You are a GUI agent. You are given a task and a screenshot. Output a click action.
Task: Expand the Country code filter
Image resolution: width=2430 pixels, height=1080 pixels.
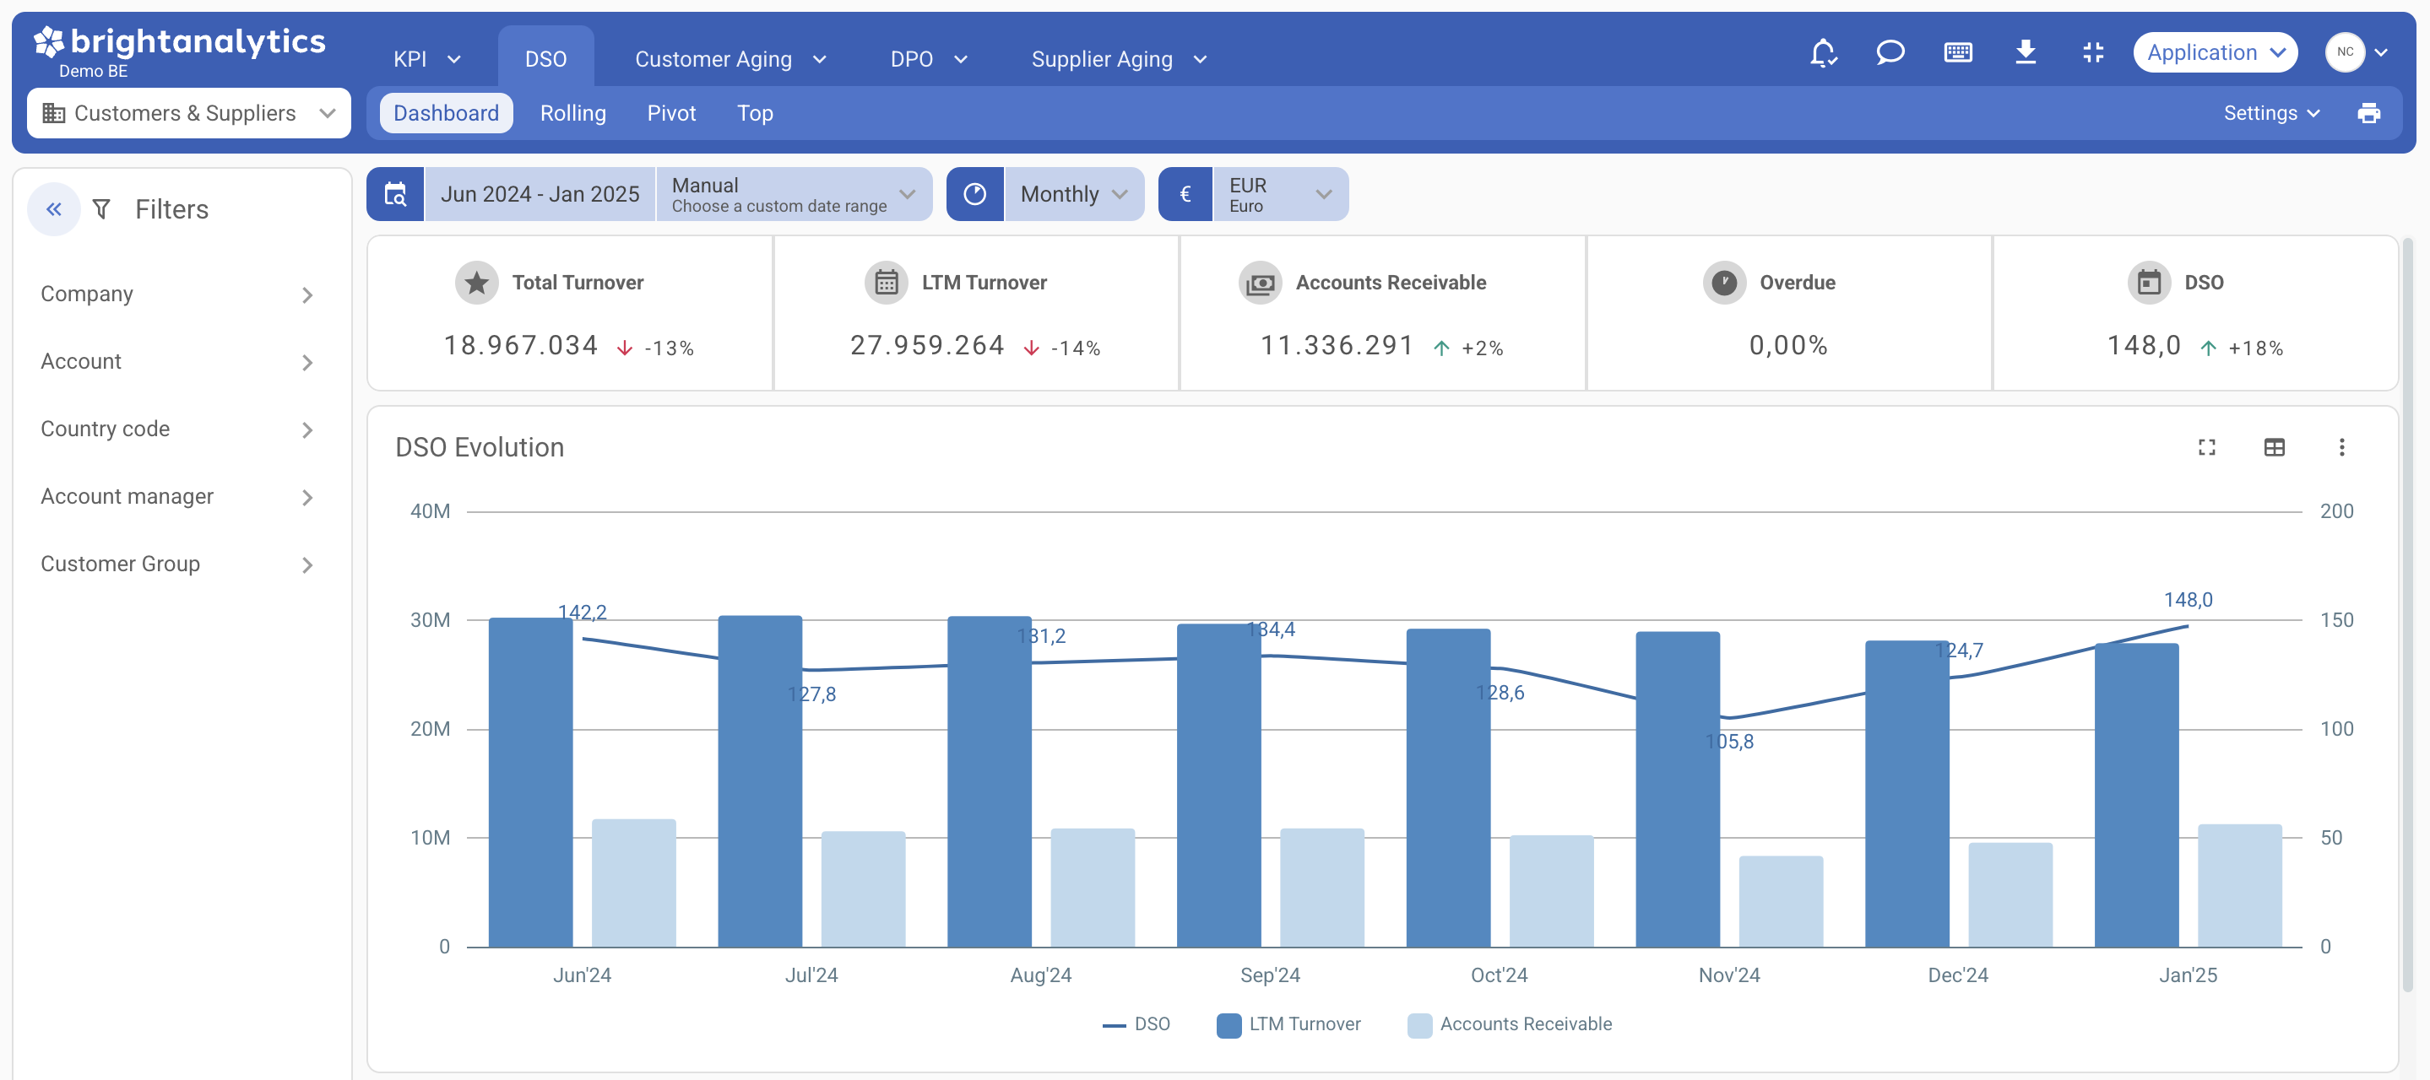point(176,429)
